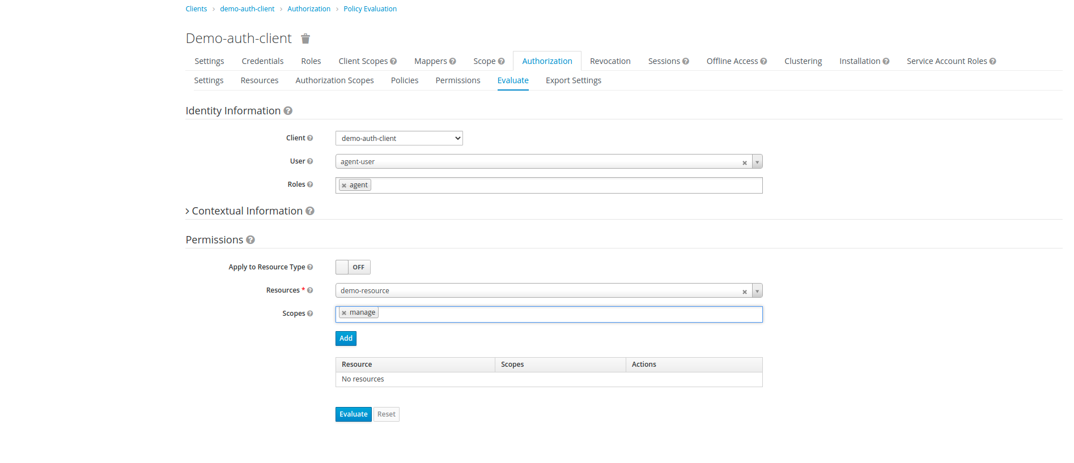This screenshot has height=463, width=1074.
Task: Remove the manage scope tag
Action: [x=344, y=313]
